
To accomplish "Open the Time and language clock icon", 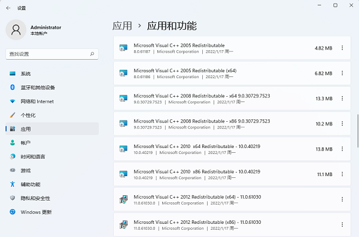I will tap(13, 156).
